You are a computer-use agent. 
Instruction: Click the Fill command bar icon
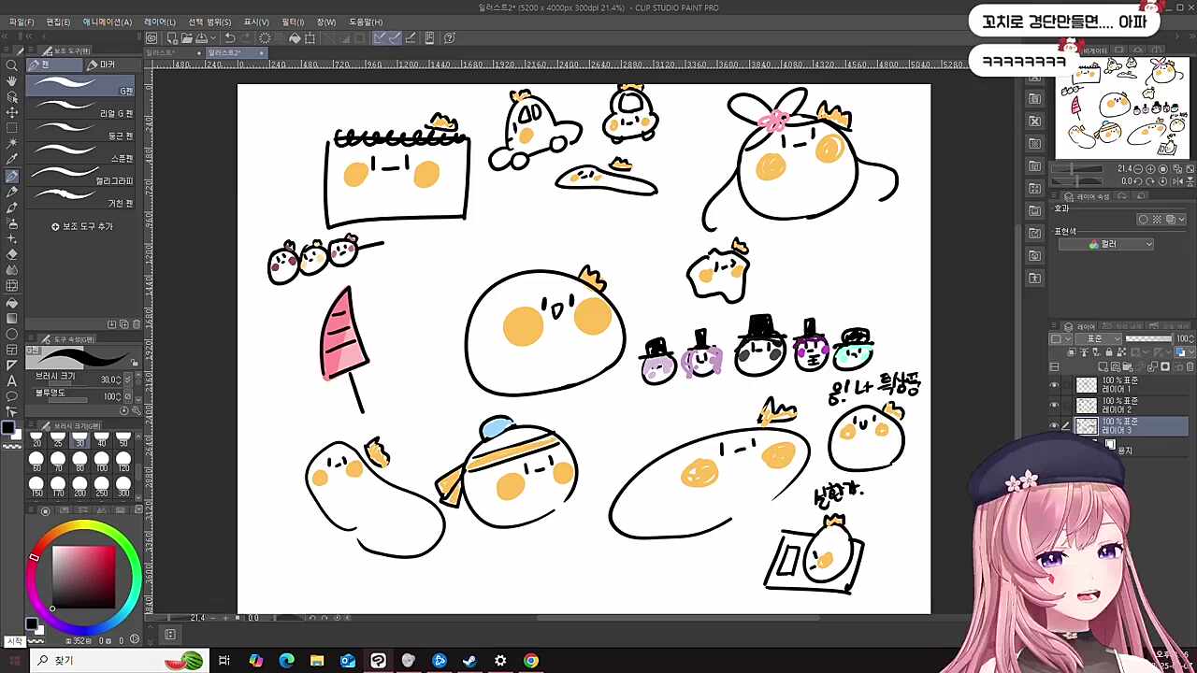(x=295, y=38)
